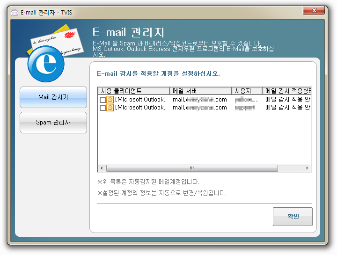Check the second Microsoft Outlook account checkbox
The height and width of the screenshot is (255, 337).
(x=103, y=108)
